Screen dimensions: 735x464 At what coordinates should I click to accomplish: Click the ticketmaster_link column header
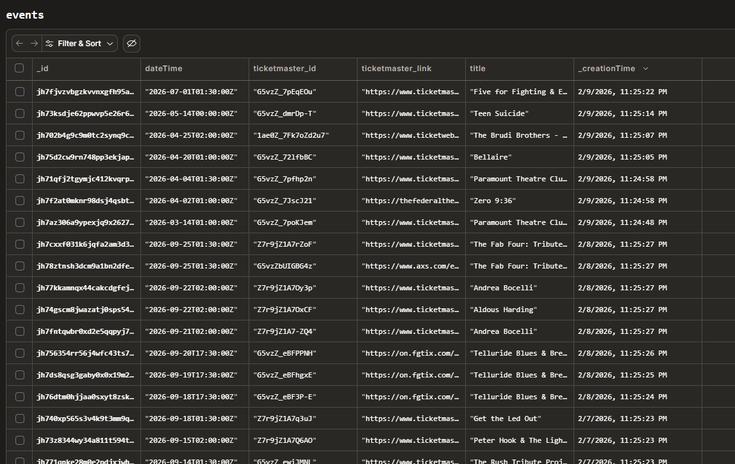point(411,69)
